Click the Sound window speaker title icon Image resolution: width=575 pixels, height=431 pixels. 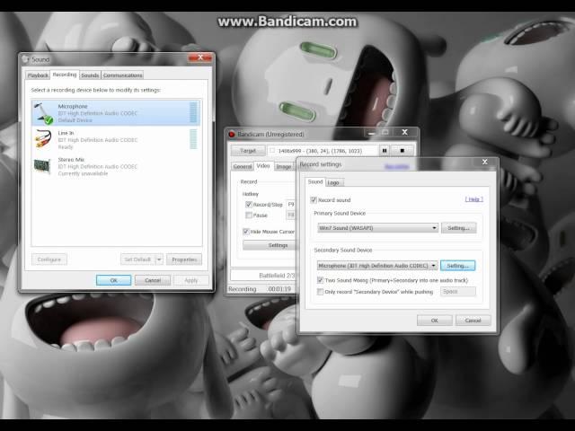(25, 59)
